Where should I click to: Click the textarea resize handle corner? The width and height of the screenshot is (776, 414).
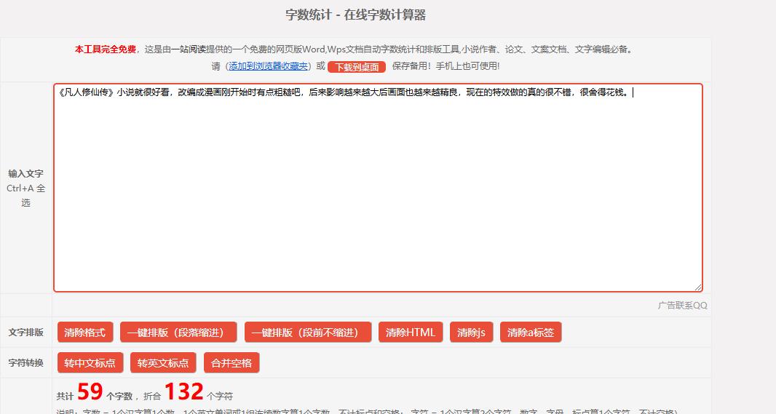[698, 287]
